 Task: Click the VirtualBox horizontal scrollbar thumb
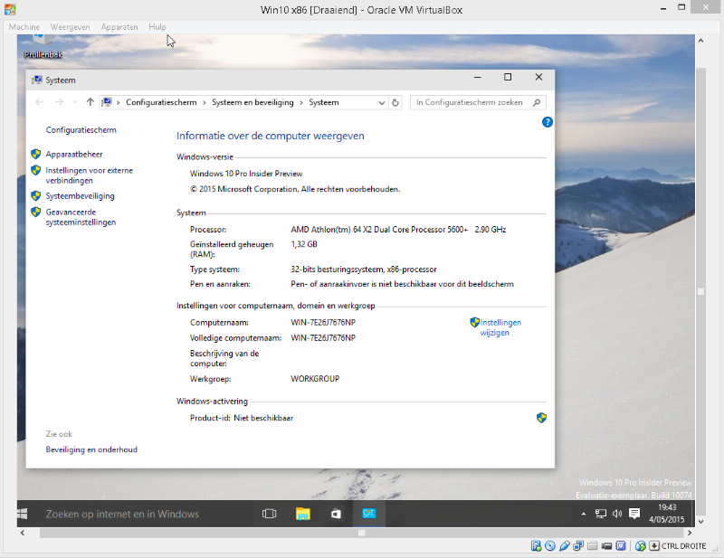pos(361,533)
